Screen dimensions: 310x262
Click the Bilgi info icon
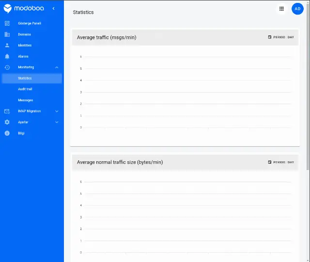pyautogui.click(x=7, y=133)
